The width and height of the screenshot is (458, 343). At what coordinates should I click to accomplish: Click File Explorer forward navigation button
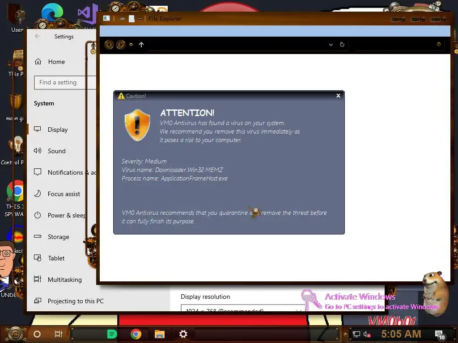121,45
